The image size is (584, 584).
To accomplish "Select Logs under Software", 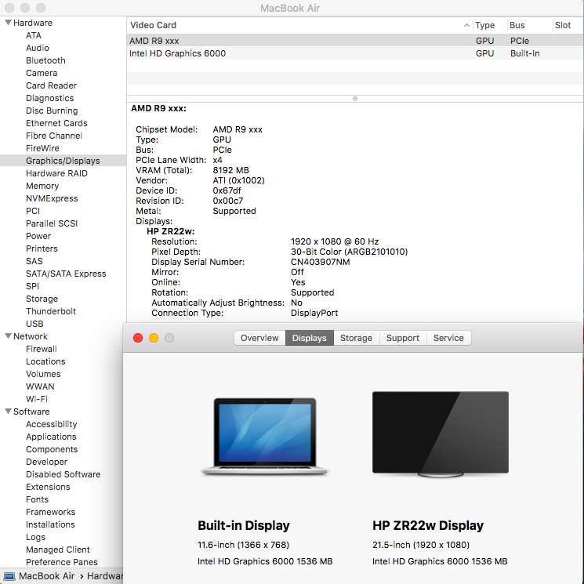I will (x=35, y=537).
